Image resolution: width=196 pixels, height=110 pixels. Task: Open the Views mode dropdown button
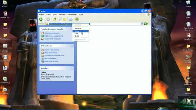click(x=71, y=19)
